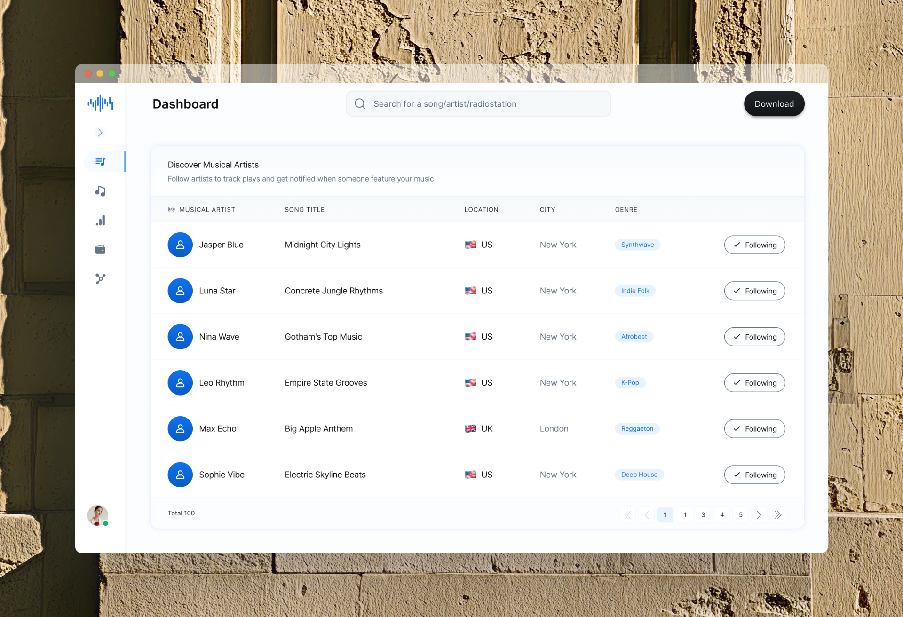The image size is (903, 617).
Task: Sort by Song Title column header
Action: 305,210
